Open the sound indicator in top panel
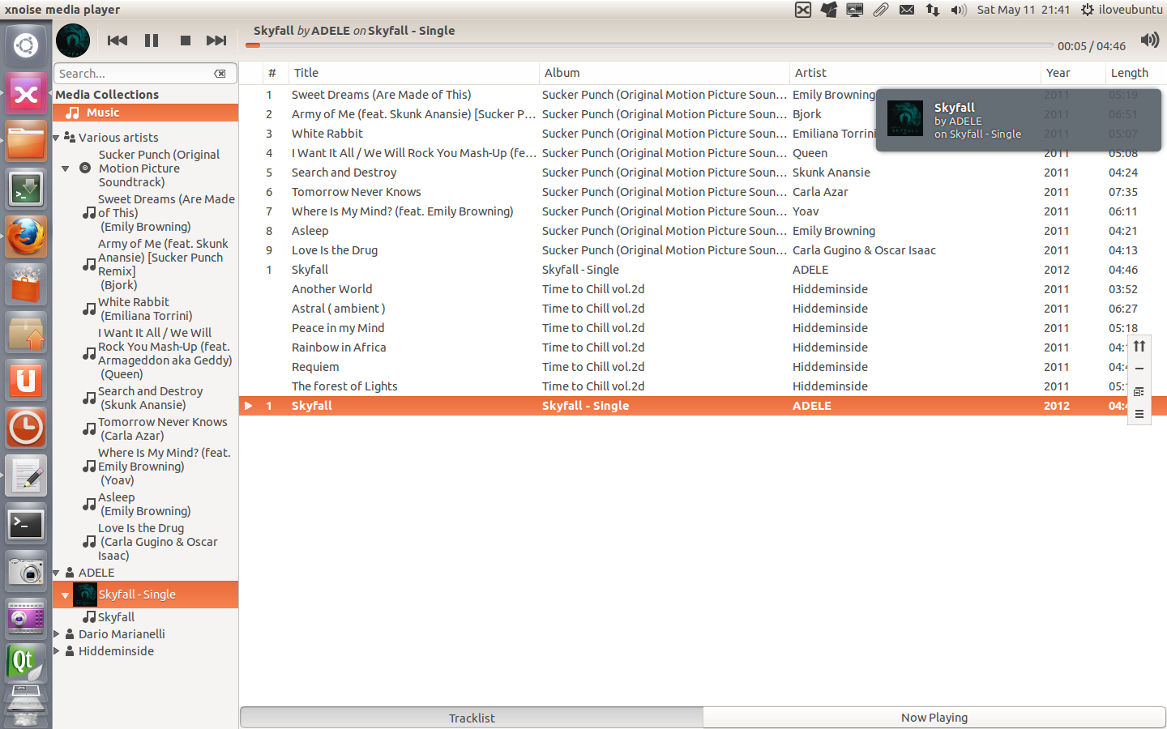Image resolution: width=1167 pixels, height=729 pixels. (959, 10)
